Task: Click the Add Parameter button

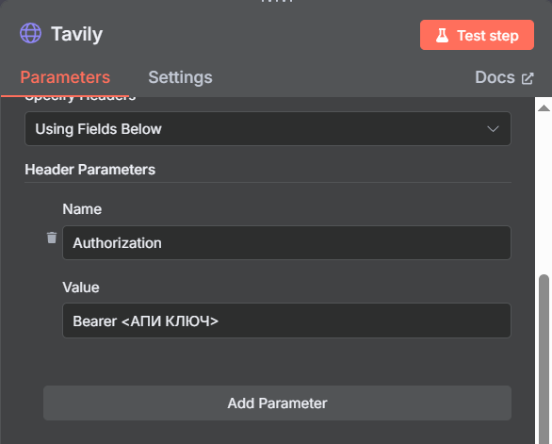Action: click(277, 403)
